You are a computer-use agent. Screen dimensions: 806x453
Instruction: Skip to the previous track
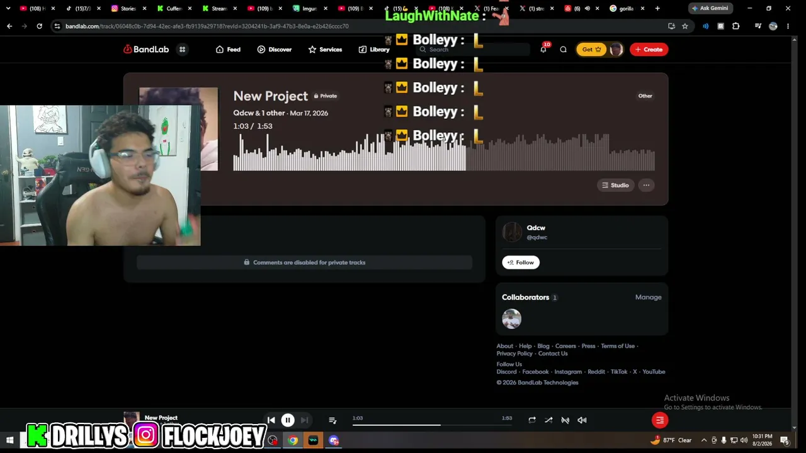point(271,420)
